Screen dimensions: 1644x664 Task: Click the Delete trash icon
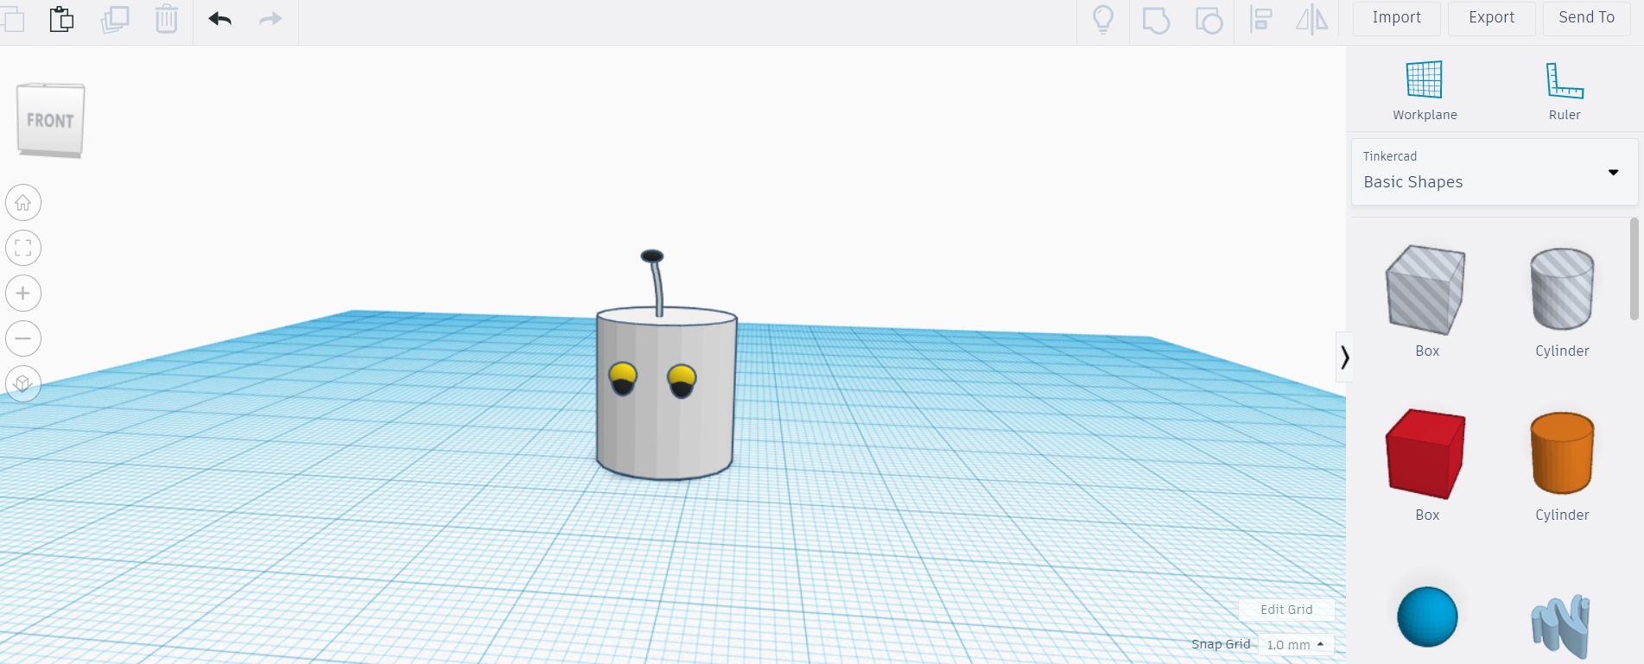pos(167,18)
